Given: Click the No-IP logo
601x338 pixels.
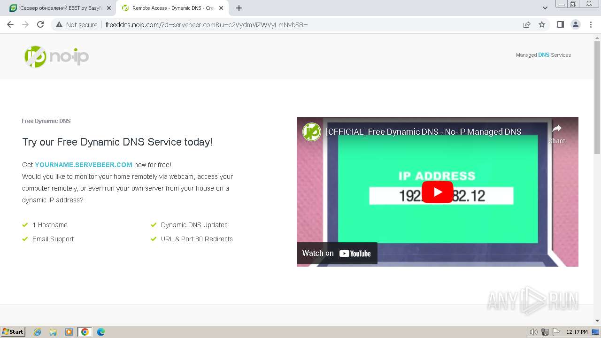Looking at the screenshot, I should pyautogui.click(x=56, y=57).
